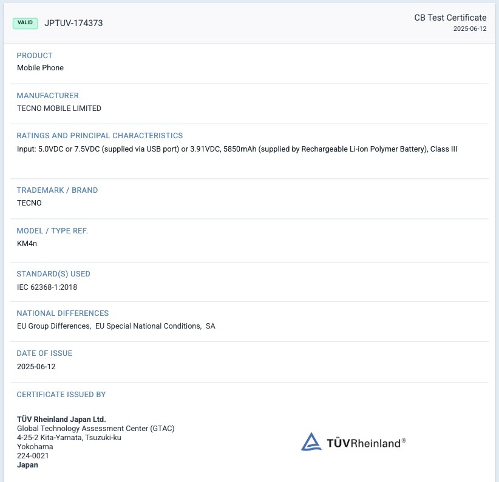Click the TRADEMARK / BRAND label
This screenshot has width=499, height=482.
[x=57, y=190]
